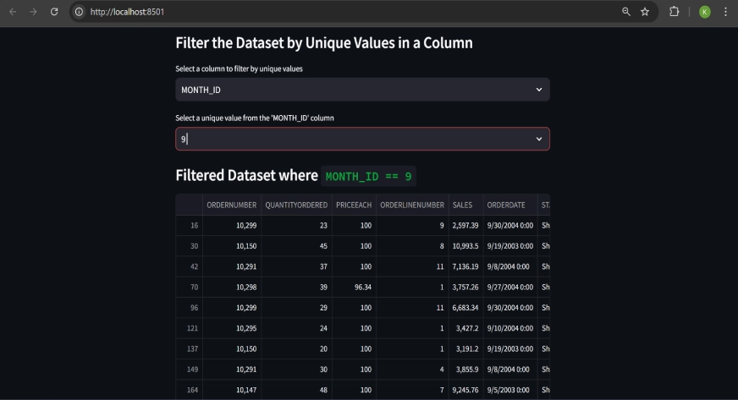Select row index 30
Image resolution: width=738 pixels, height=400 pixels.
coord(190,246)
